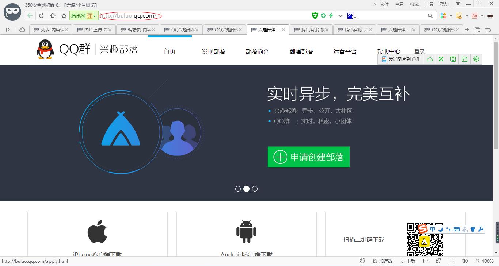
Task: Go back with the green arrow
Action: click(30, 16)
